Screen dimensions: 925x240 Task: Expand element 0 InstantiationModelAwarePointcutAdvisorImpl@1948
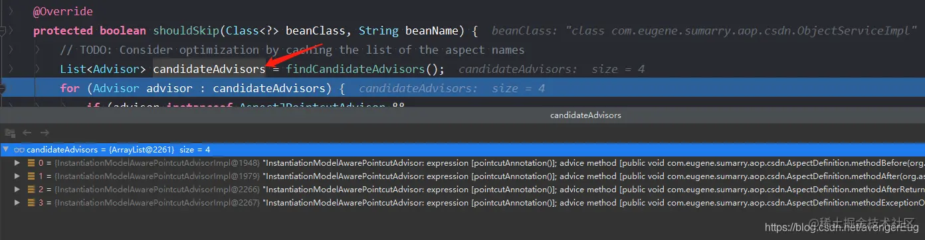(x=18, y=162)
